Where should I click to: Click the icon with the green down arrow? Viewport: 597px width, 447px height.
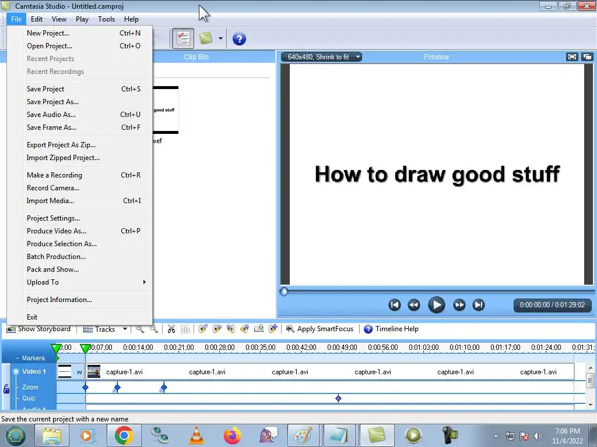point(259,329)
